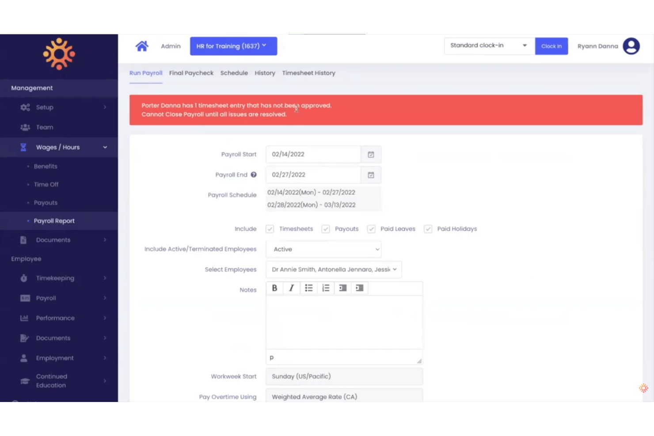The image size is (654, 436).
Task: Click the Workweek Start Sunday field
Action: click(344, 376)
